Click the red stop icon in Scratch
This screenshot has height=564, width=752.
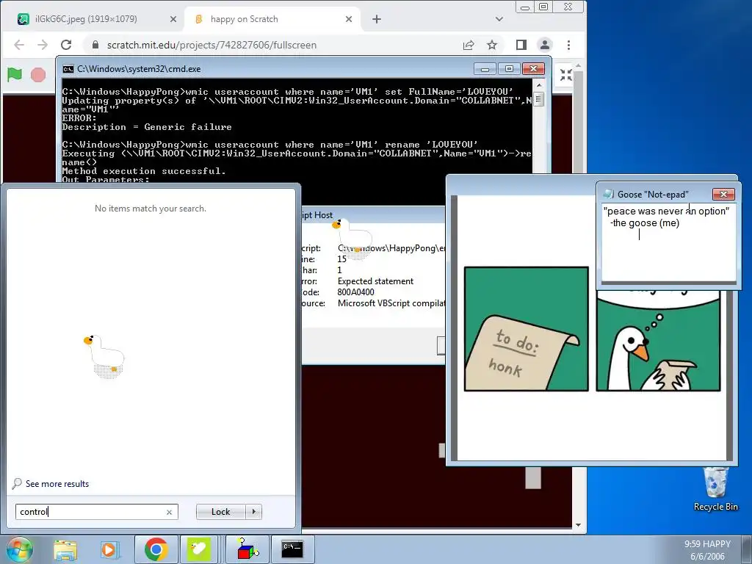click(x=38, y=75)
